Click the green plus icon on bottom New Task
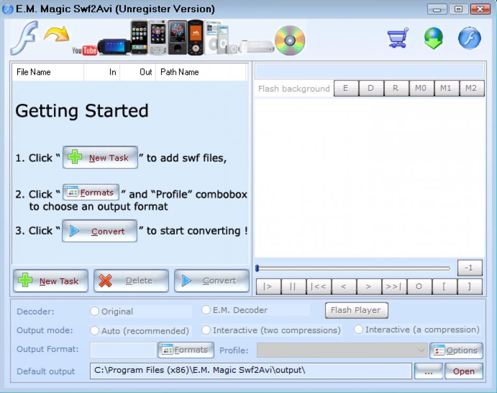 tap(25, 280)
